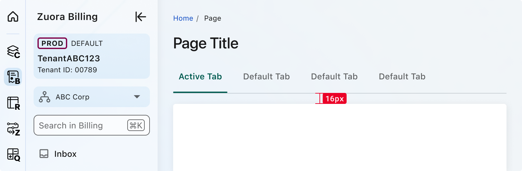Follow the Home breadcrumb link

[x=183, y=18]
